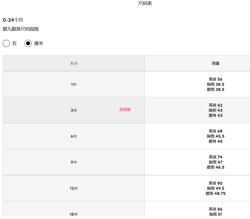This screenshot has width=250, height=219.
Task: Click the 婴儿服装尺码指南 subtitle text
Action: 21,29
